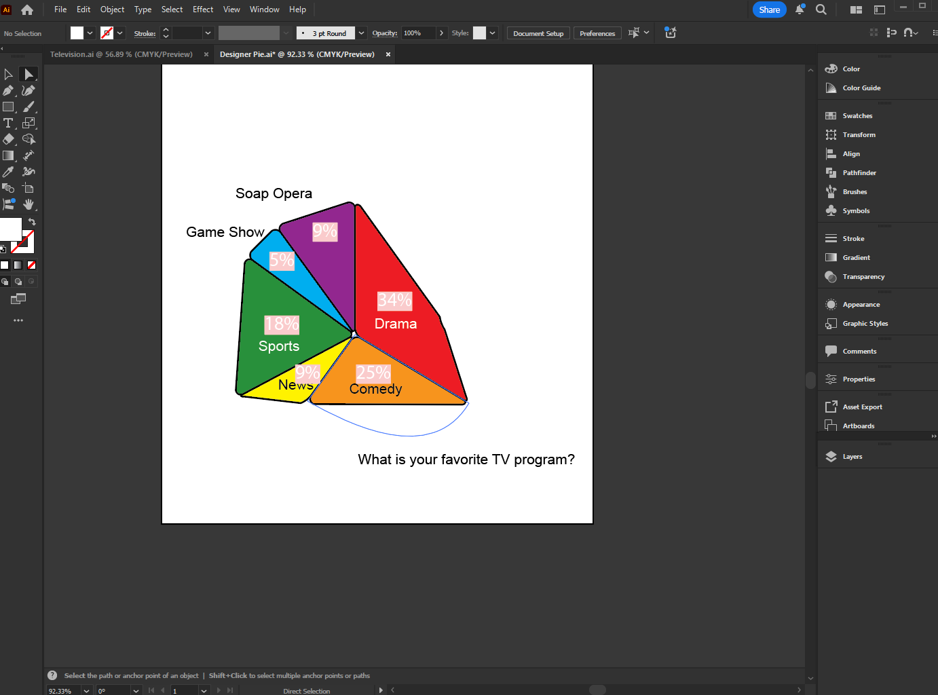Expand the opacity arrow

[x=441, y=33]
